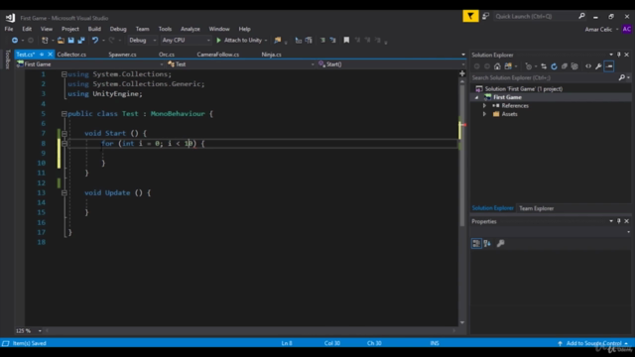Expand the Assets folder node
This screenshot has width=635, height=357.
[484, 114]
